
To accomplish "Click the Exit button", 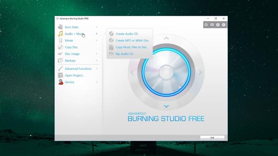I will (212, 138).
